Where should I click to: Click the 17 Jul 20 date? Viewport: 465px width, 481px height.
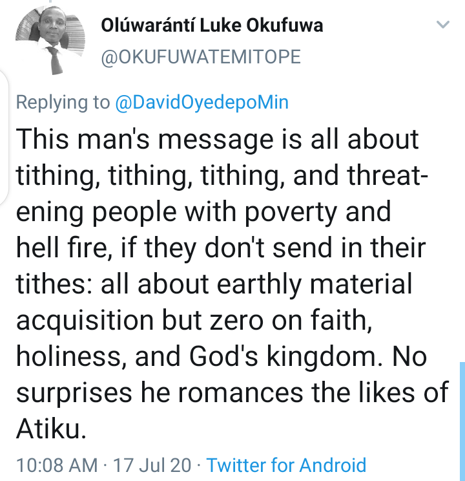(152, 465)
